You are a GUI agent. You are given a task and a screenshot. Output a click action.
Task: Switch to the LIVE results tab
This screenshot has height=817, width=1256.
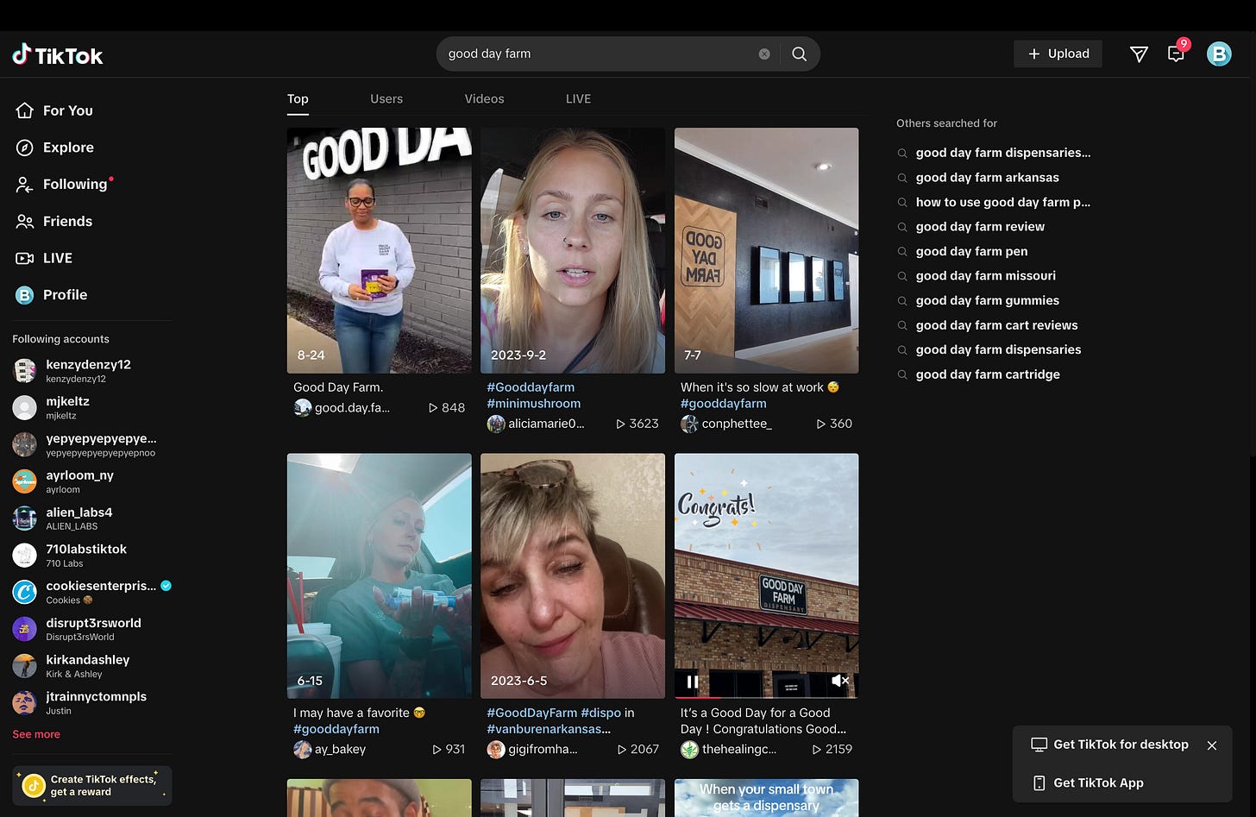click(x=578, y=99)
